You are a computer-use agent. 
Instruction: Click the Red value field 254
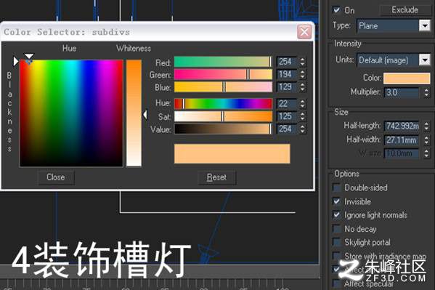tap(287, 62)
